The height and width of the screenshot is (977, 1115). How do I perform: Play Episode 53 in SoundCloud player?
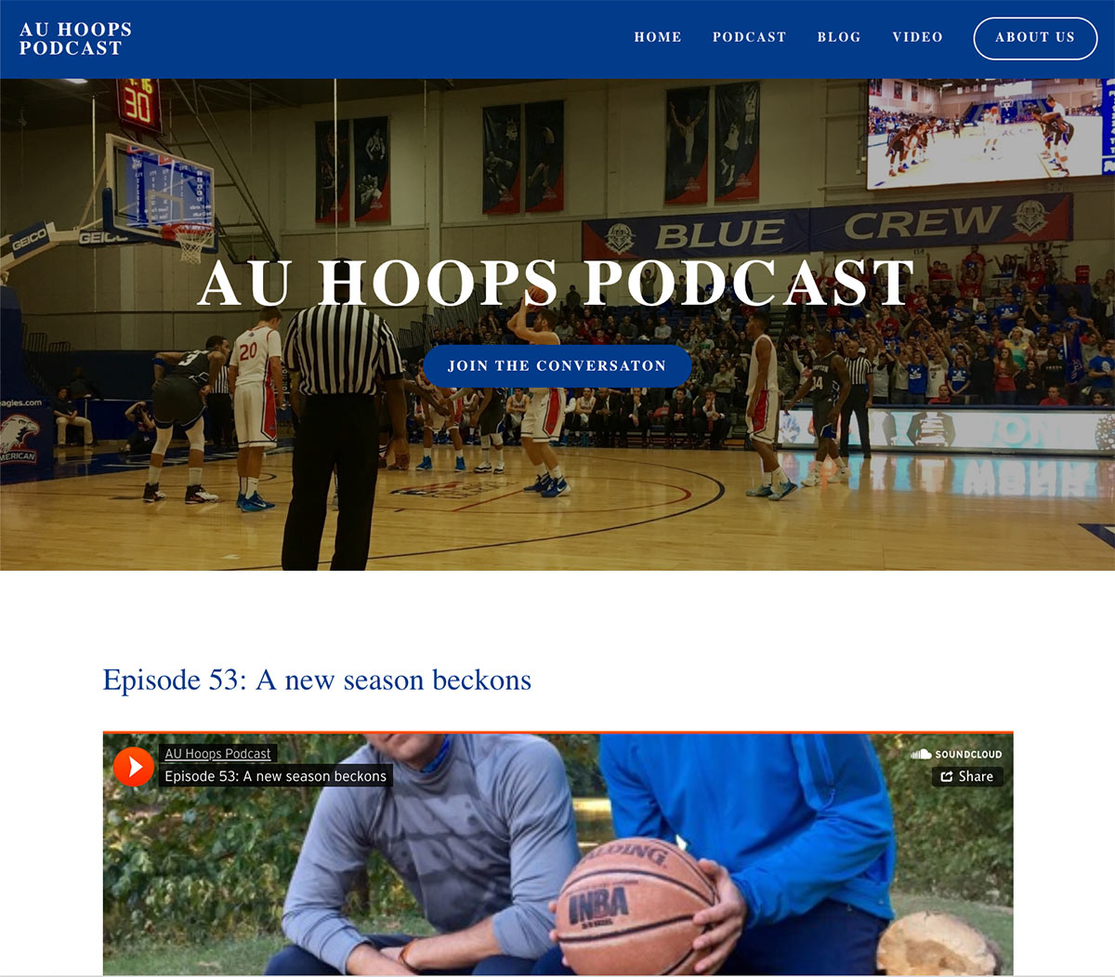coord(134,767)
